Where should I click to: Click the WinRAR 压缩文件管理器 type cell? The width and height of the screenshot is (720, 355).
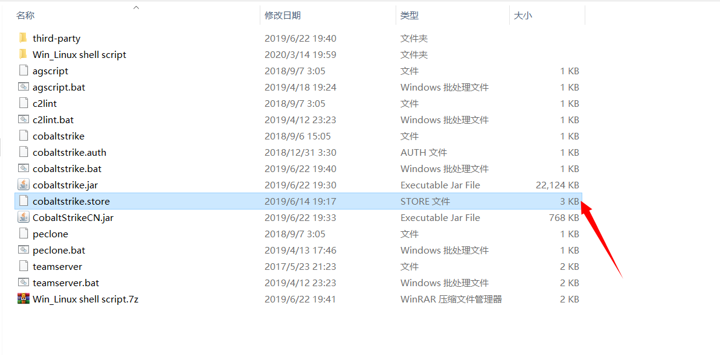(451, 299)
